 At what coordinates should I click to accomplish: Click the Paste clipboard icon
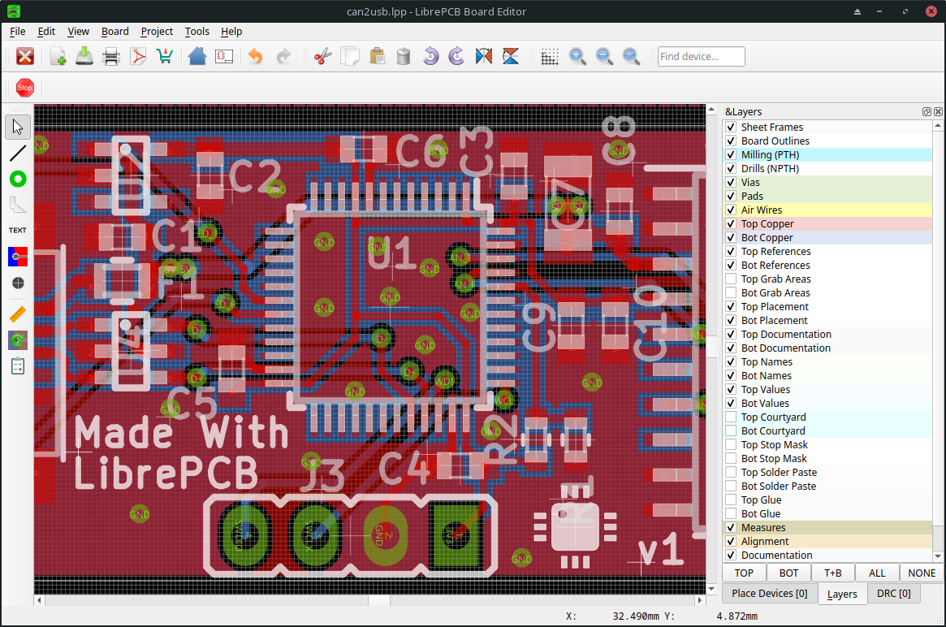(377, 57)
